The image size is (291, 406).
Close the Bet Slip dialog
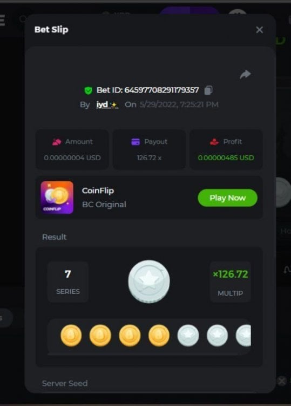tap(259, 30)
